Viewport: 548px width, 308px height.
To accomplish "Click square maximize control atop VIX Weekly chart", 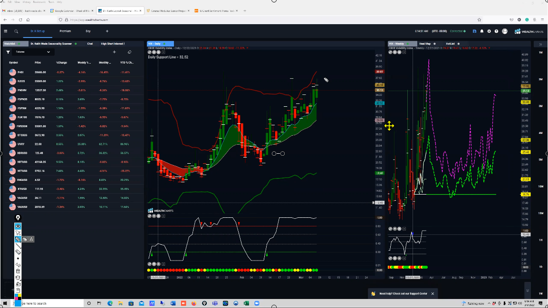I will point(404,52).
